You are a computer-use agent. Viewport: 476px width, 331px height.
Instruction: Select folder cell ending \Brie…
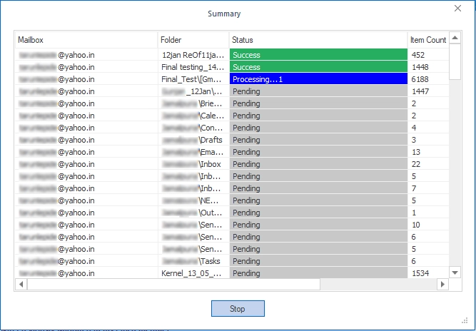click(x=193, y=103)
